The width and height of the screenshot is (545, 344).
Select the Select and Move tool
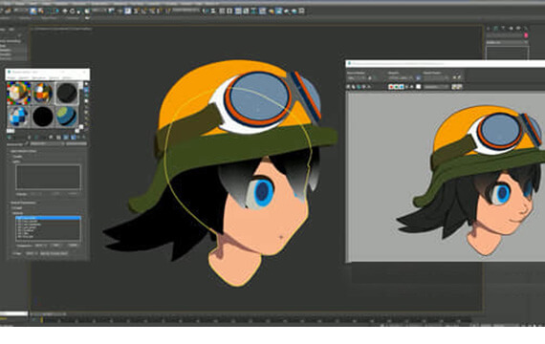coord(65,11)
